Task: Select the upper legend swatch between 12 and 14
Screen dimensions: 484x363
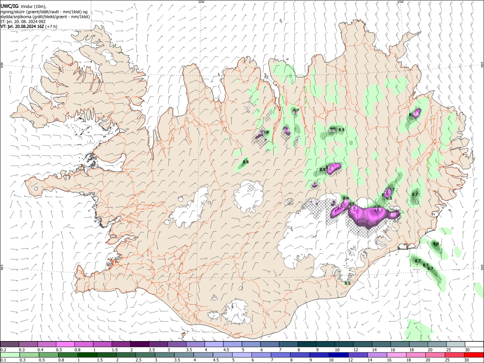Action: pos(362,344)
